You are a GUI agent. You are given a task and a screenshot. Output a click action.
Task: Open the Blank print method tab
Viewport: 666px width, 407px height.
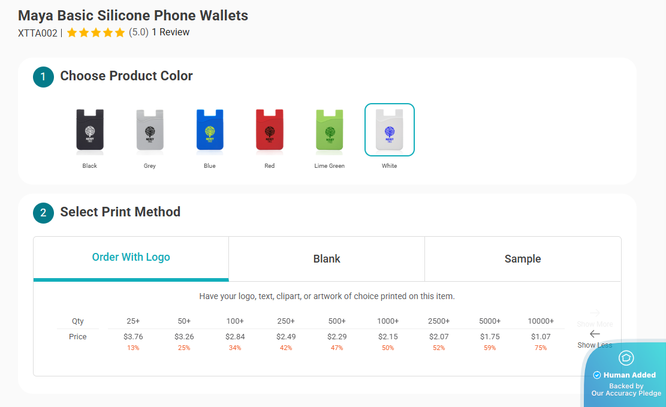(x=327, y=259)
